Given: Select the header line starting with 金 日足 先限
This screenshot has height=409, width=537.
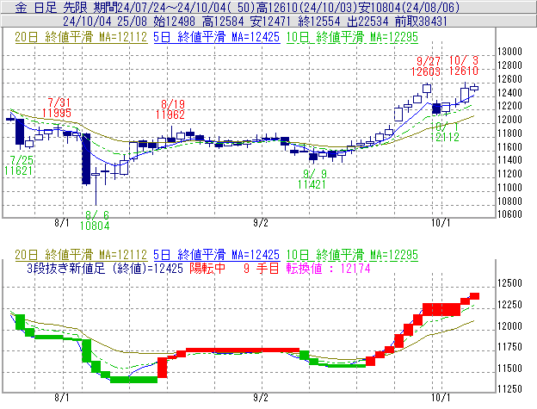Looking at the screenshot, I should point(237,7).
